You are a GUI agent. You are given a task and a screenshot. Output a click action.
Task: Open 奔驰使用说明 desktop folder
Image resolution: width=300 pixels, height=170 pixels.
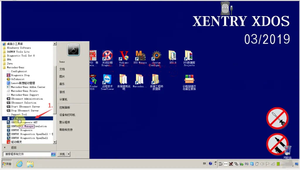(x=124, y=82)
